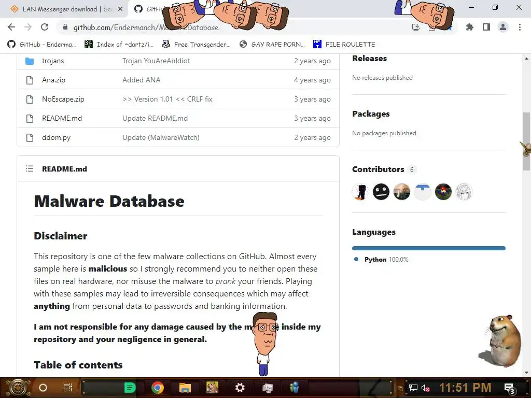Click the 11:51 PM taskbar clock
531x398 pixels.
(x=465, y=388)
